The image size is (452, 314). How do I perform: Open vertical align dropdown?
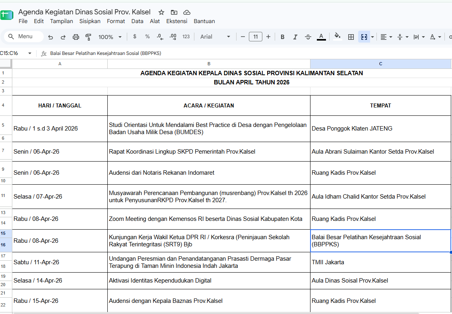click(403, 37)
